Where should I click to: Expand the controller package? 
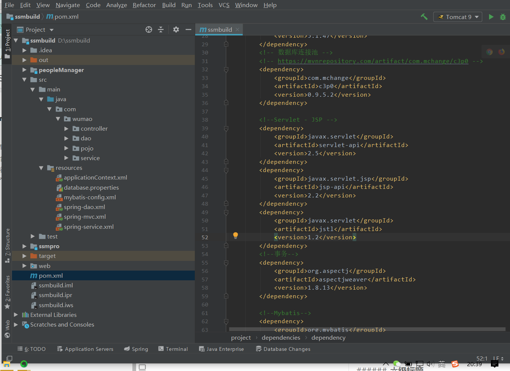click(x=66, y=128)
